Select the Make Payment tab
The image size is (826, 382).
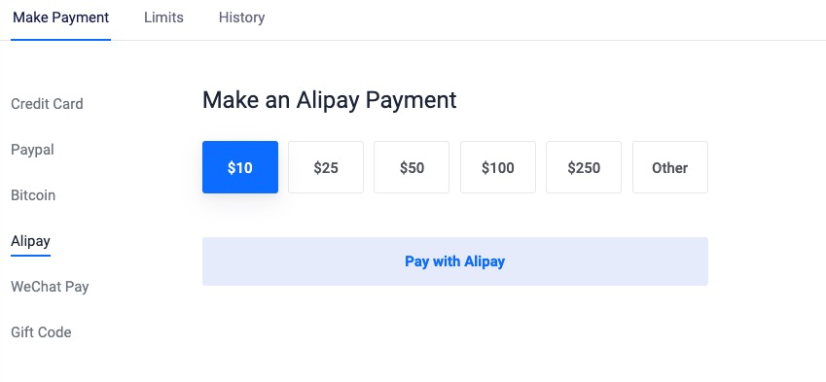click(x=60, y=17)
